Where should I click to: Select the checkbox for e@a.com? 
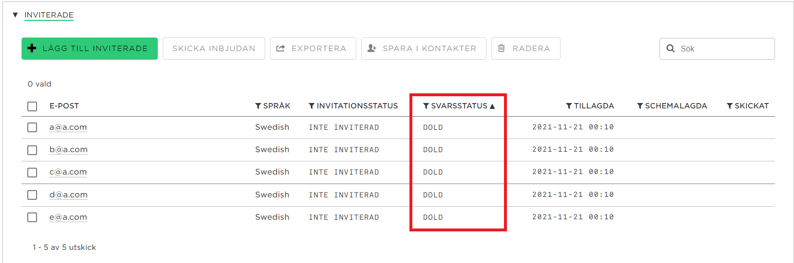[x=32, y=217]
